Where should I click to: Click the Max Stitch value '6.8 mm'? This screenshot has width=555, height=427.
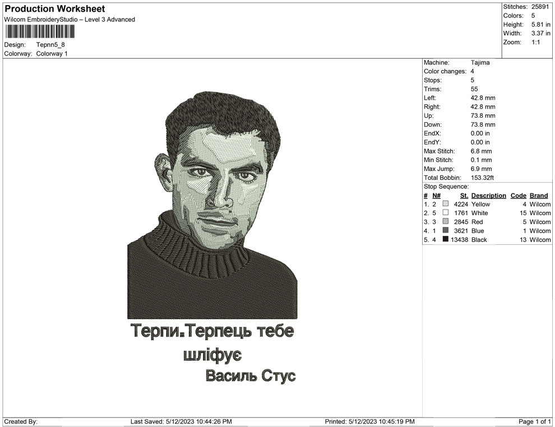pyautogui.click(x=481, y=151)
